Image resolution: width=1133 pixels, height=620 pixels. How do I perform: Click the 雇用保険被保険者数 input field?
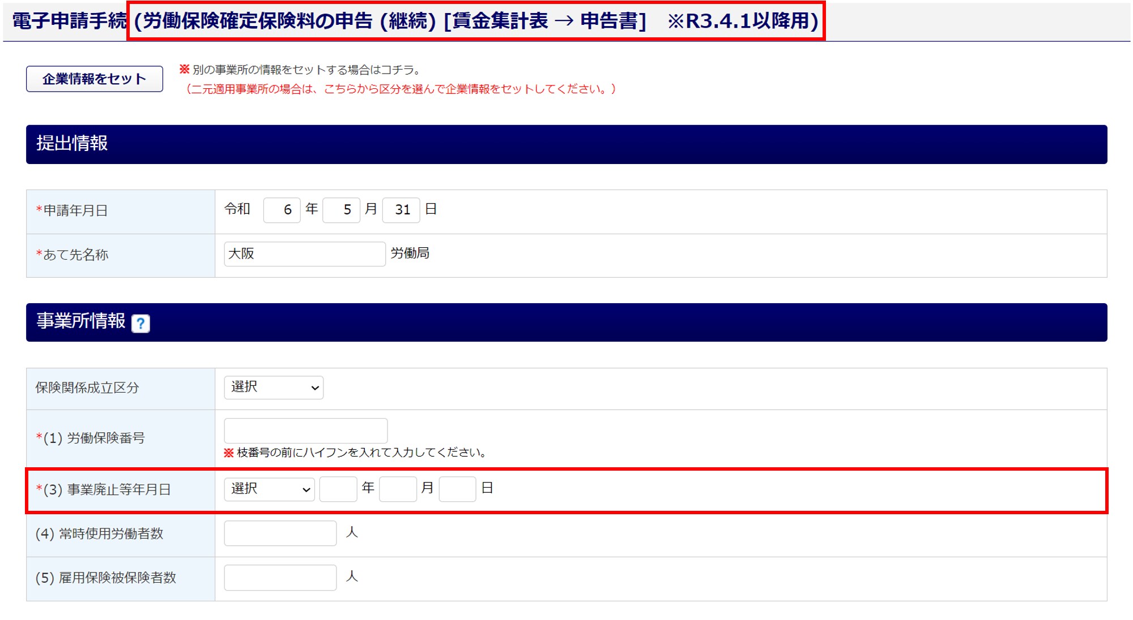[x=280, y=578]
